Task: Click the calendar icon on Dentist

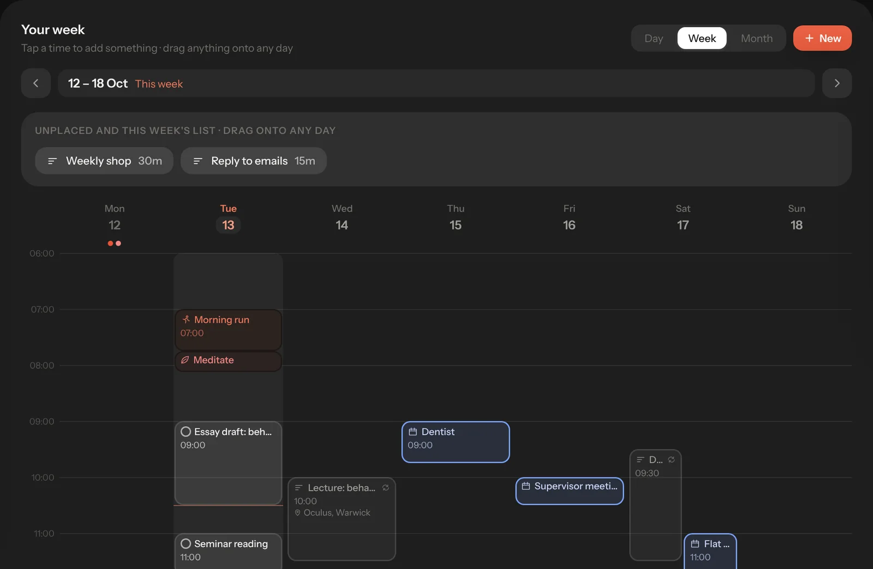Action: [x=413, y=432]
